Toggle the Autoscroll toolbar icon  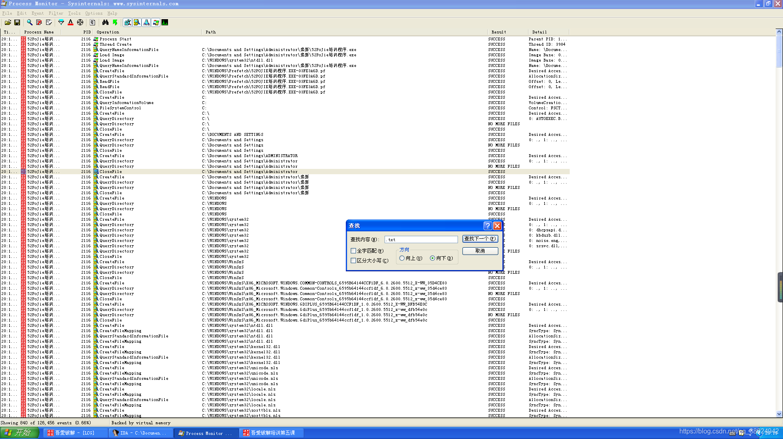point(39,22)
